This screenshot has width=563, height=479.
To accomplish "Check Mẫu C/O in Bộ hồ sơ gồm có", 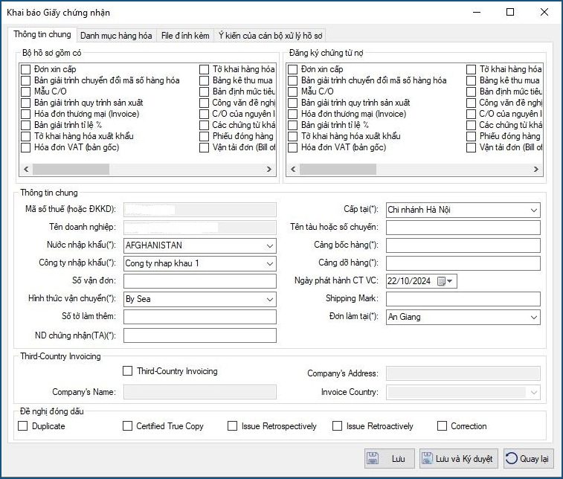I will pos(25,91).
